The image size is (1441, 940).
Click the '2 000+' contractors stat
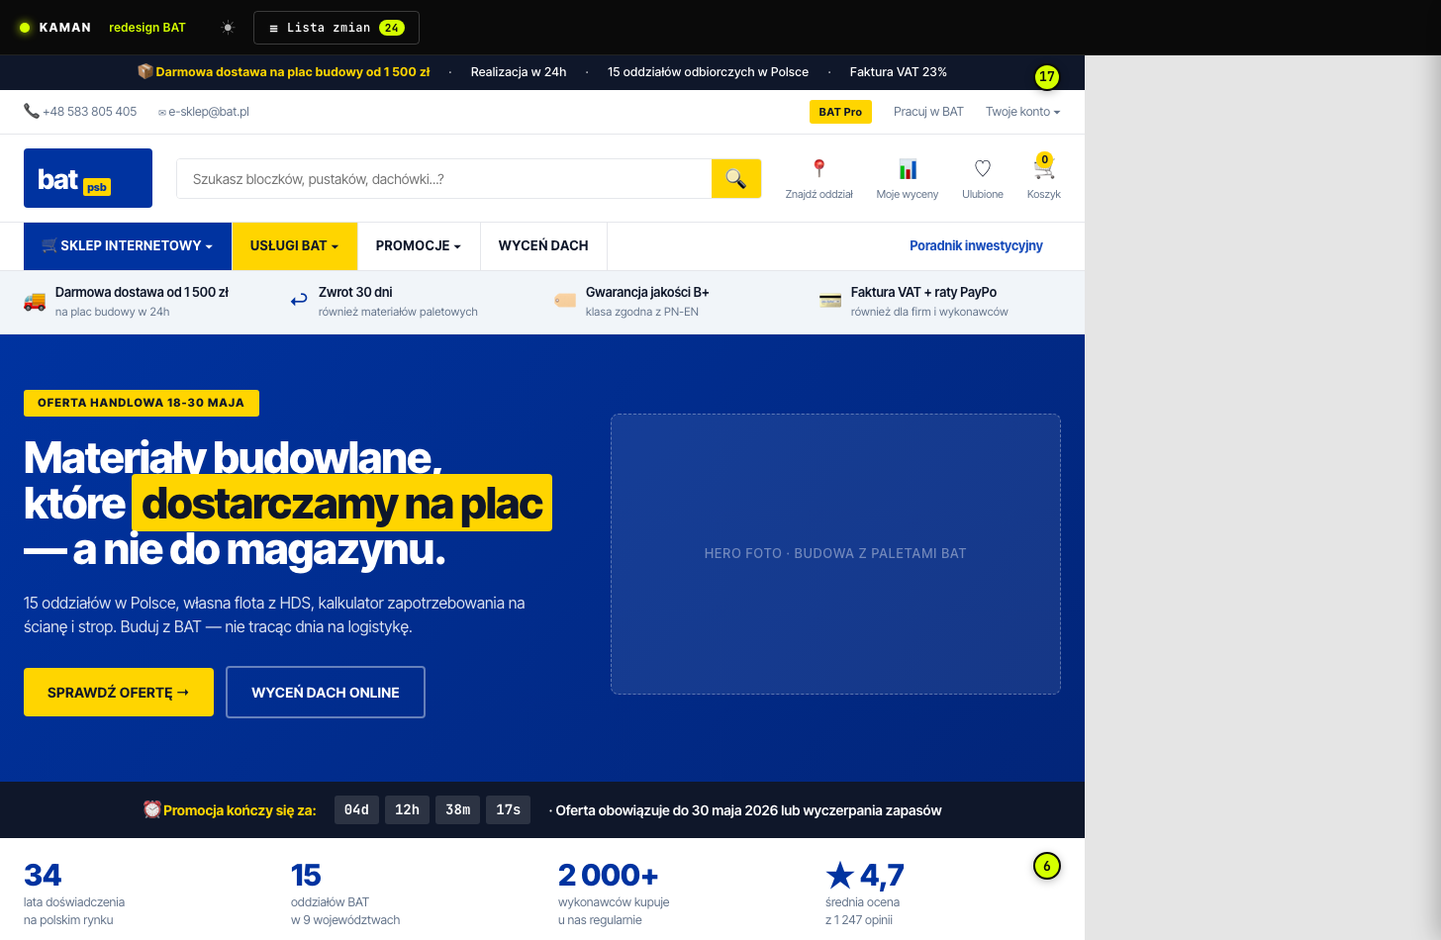[608, 876]
